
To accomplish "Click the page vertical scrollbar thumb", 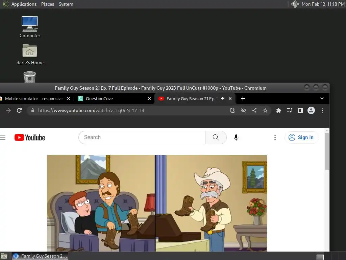I will (327, 151).
